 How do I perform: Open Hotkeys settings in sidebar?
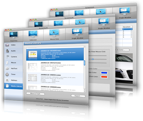tap(13, 80)
